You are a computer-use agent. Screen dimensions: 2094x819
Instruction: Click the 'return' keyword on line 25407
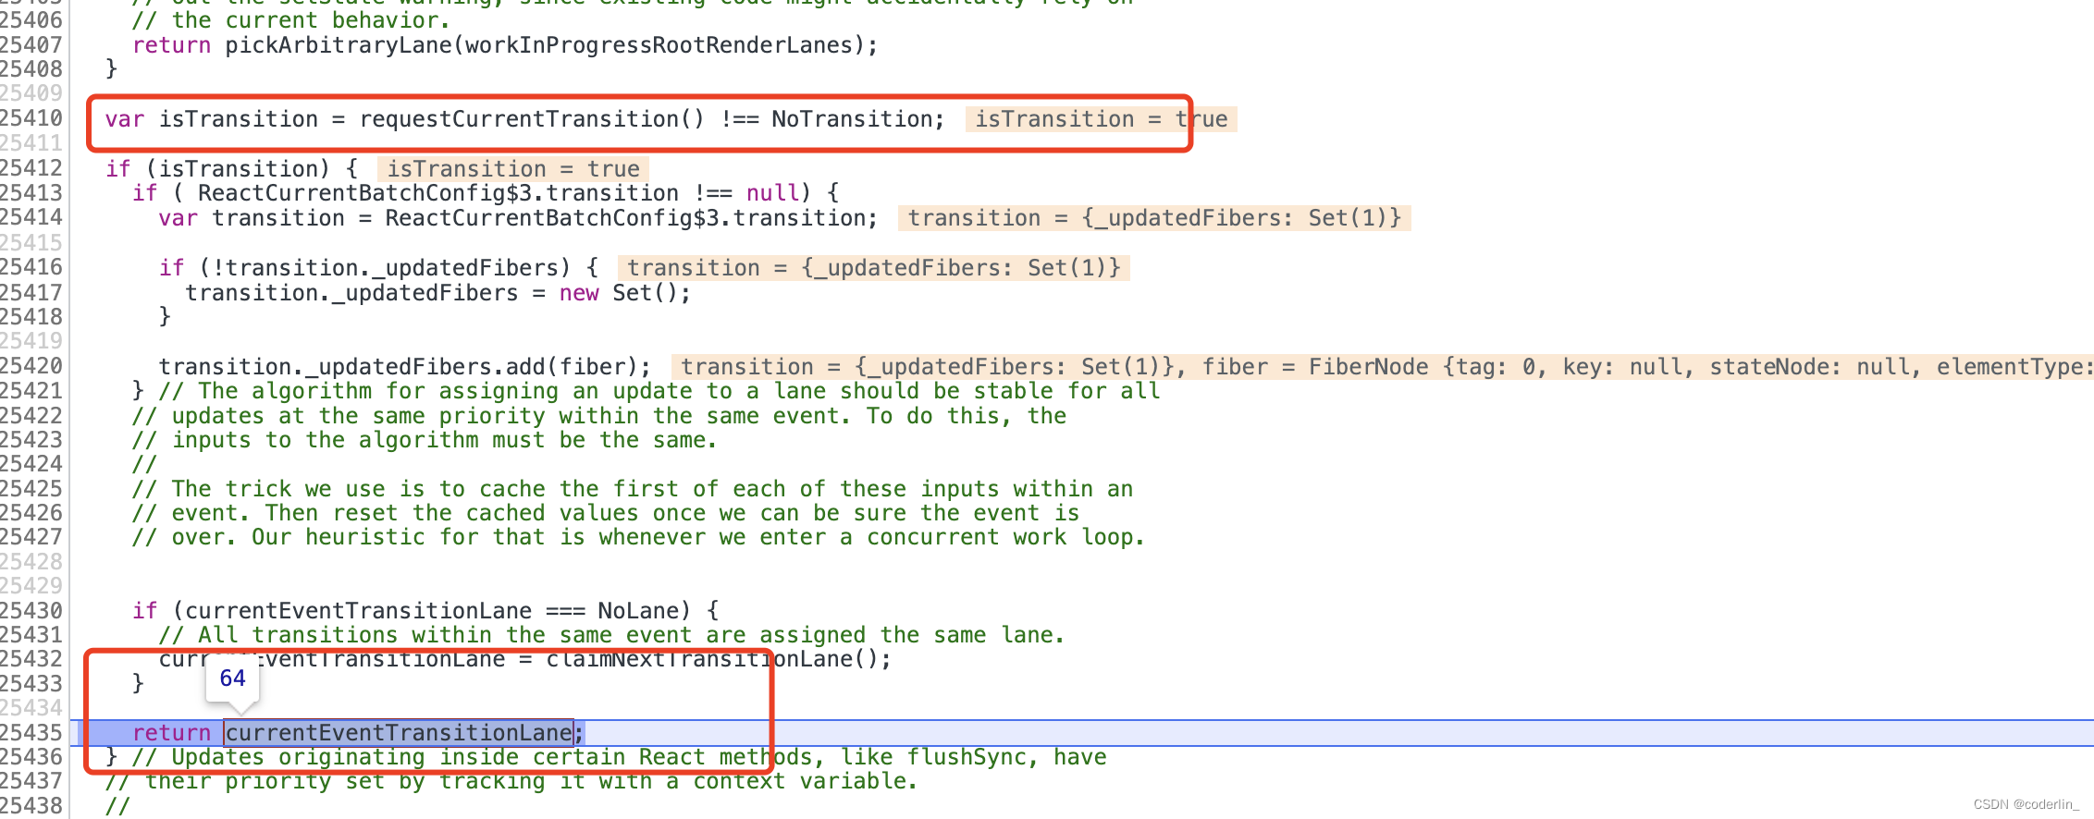[171, 44]
